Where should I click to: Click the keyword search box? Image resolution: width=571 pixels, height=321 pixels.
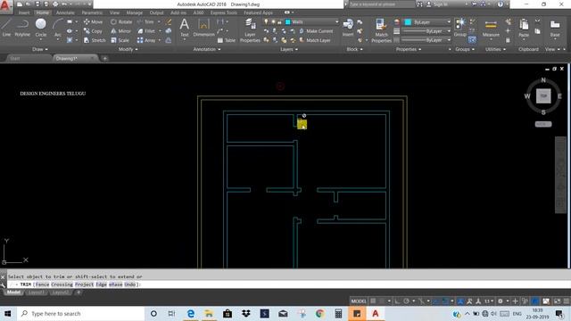click(x=382, y=4)
